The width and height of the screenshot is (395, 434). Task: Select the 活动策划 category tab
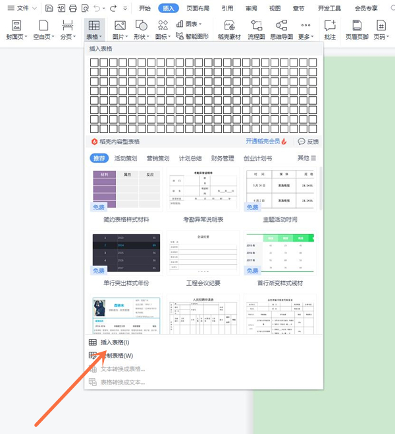coord(126,158)
